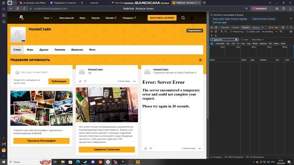The height and width of the screenshot is (165, 294).
Task: Open the account profile icon in header
Action: 192,18
